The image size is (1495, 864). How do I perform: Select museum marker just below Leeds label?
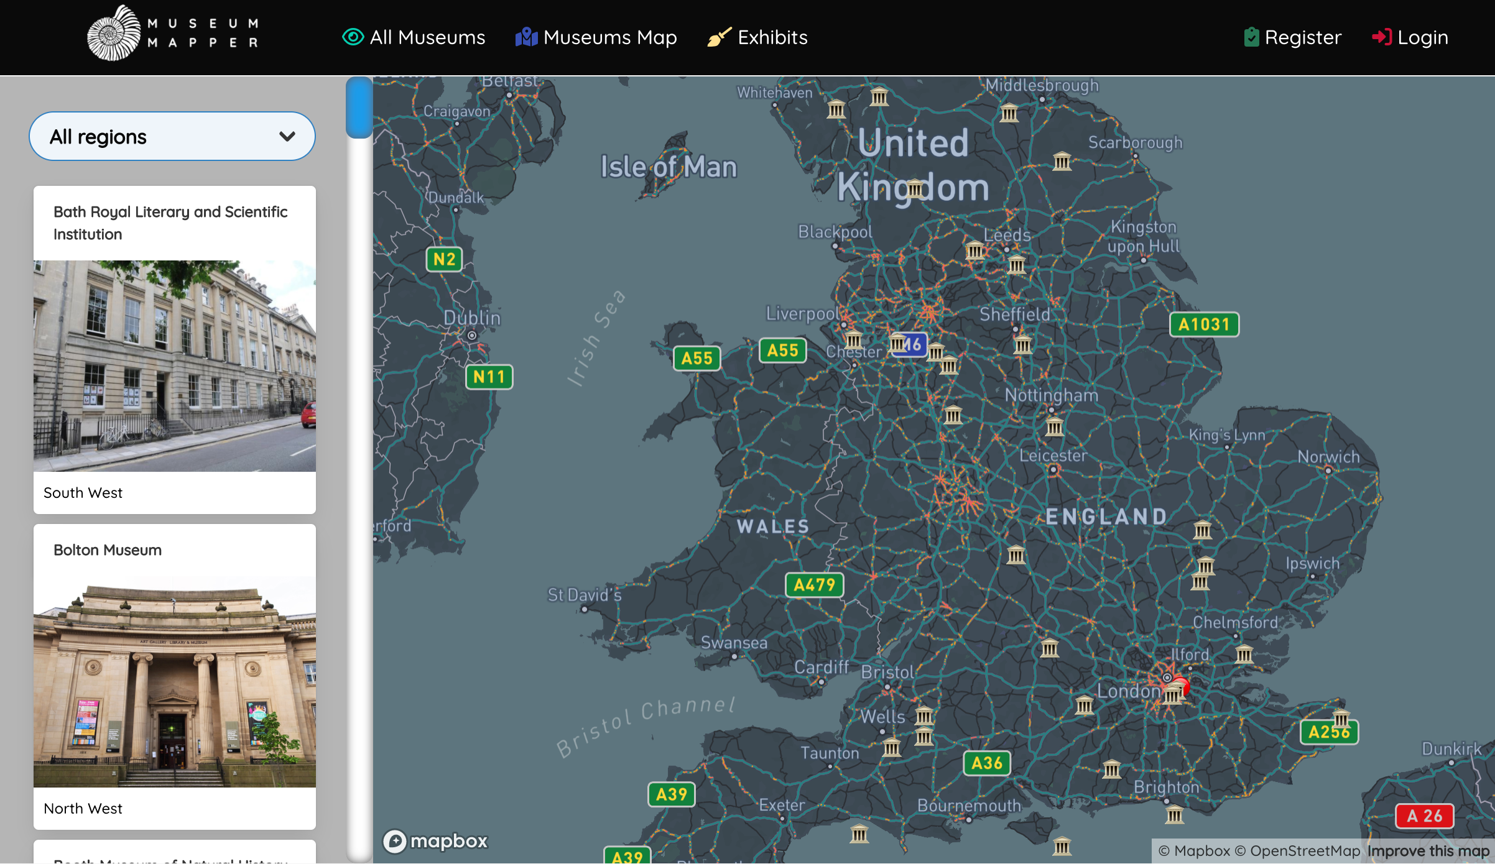1017,264
